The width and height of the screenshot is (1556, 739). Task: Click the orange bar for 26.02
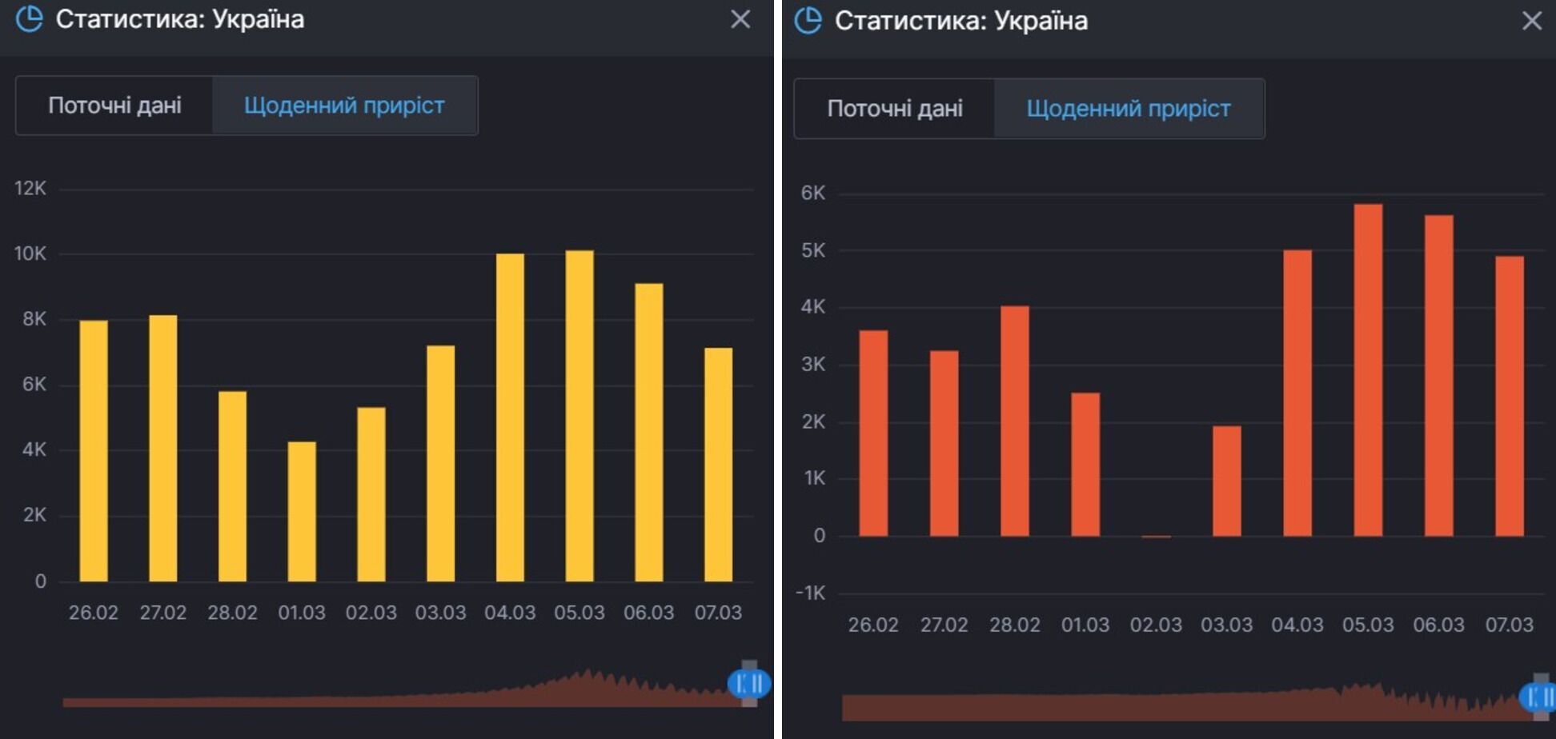coord(873,433)
